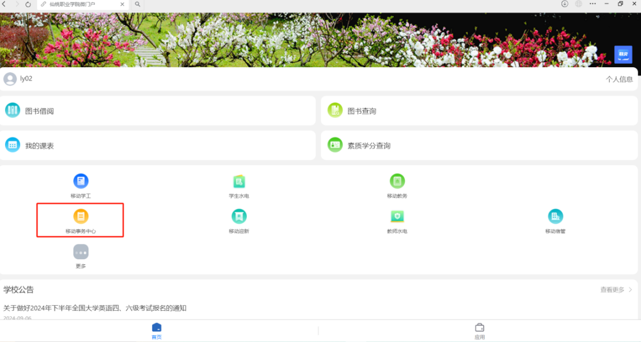Open the 移动学工 app icon
This screenshot has height=342, width=641.
coord(81,181)
